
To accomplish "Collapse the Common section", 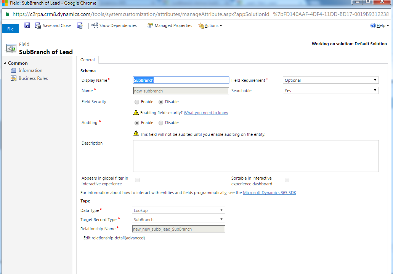I will (x=5, y=63).
